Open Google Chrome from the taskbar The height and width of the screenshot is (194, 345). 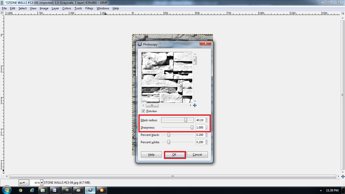point(20,190)
